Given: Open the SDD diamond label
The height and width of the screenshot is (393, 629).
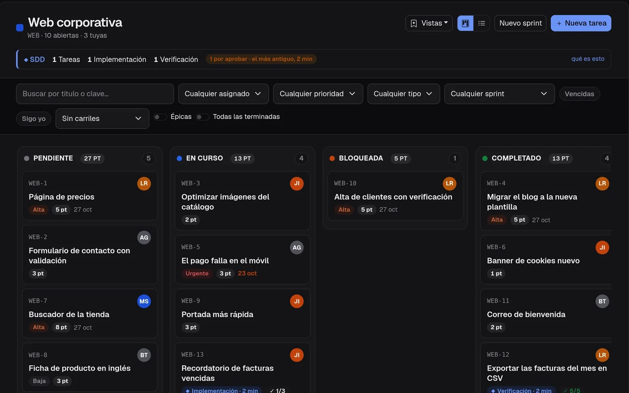Looking at the screenshot, I should tap(34, 59).
